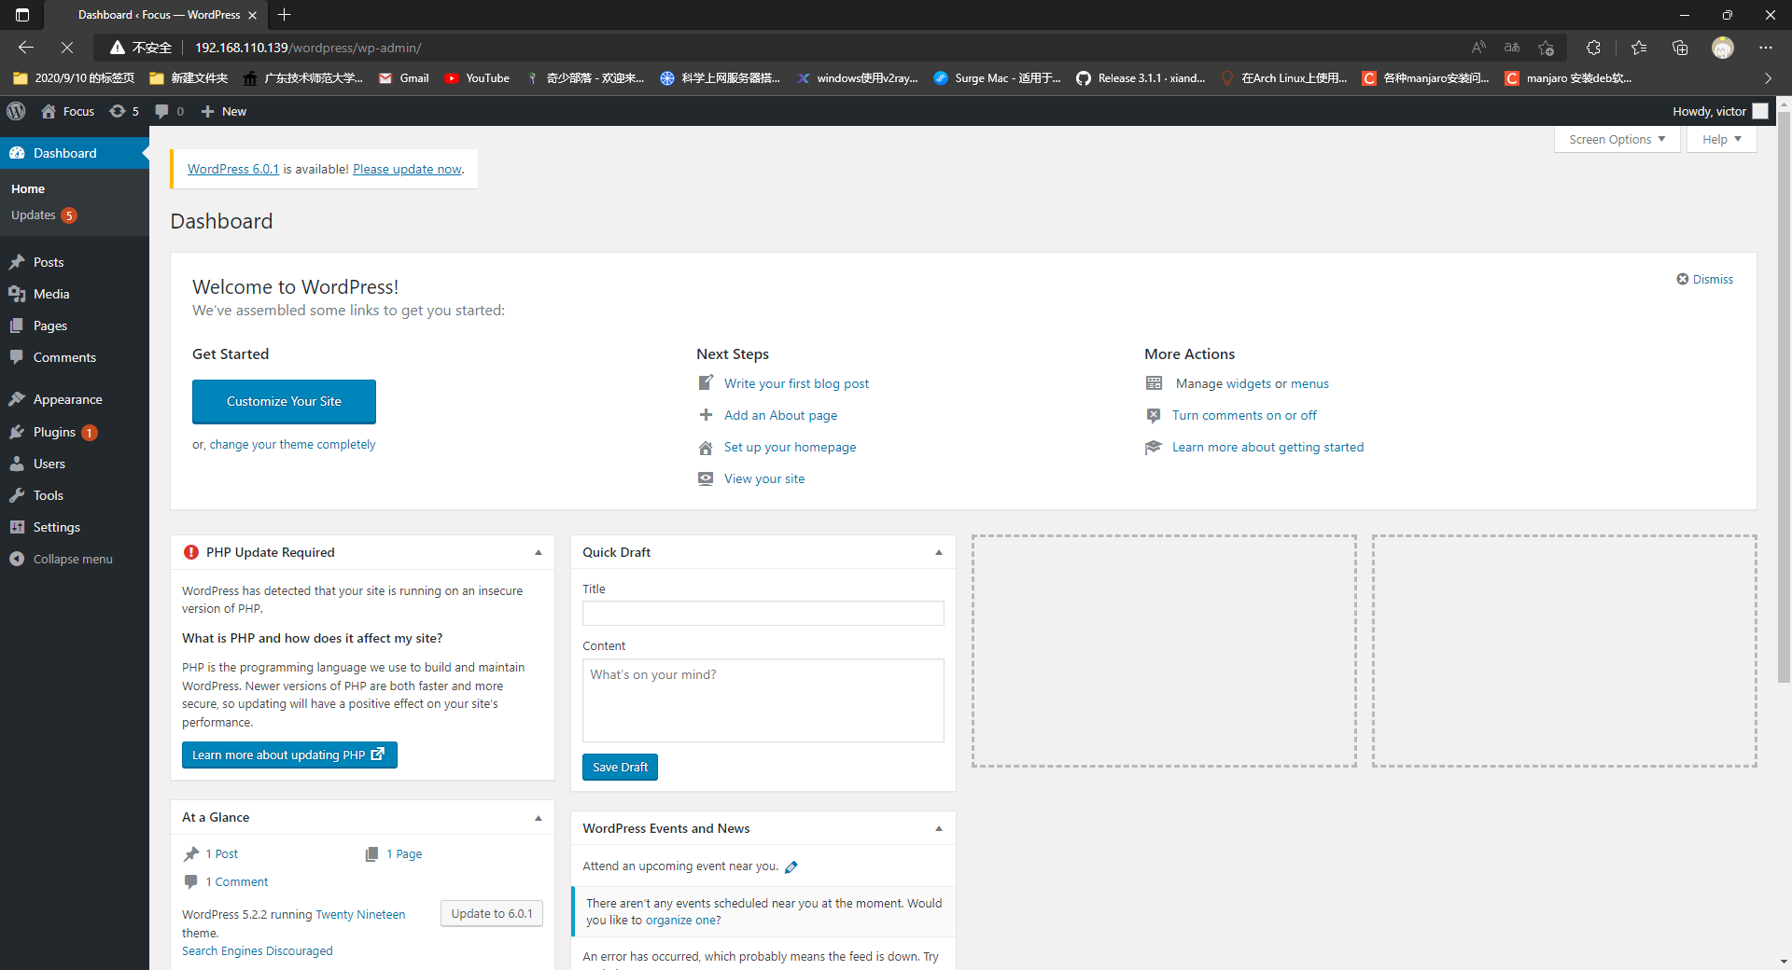Viewport: 1792px width, 970px height.
Task: Open the Help dropdown tab
Action: pos(1721,139)
